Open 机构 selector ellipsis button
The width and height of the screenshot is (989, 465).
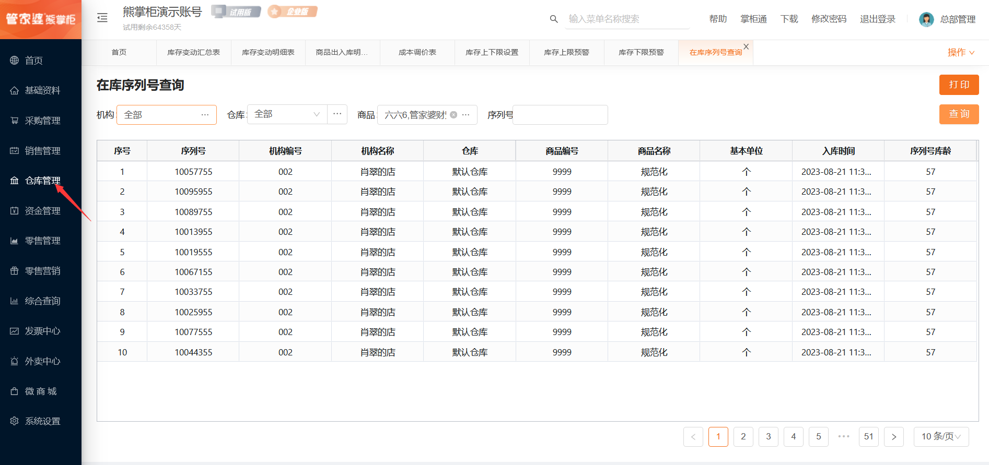tap(205, 115)
